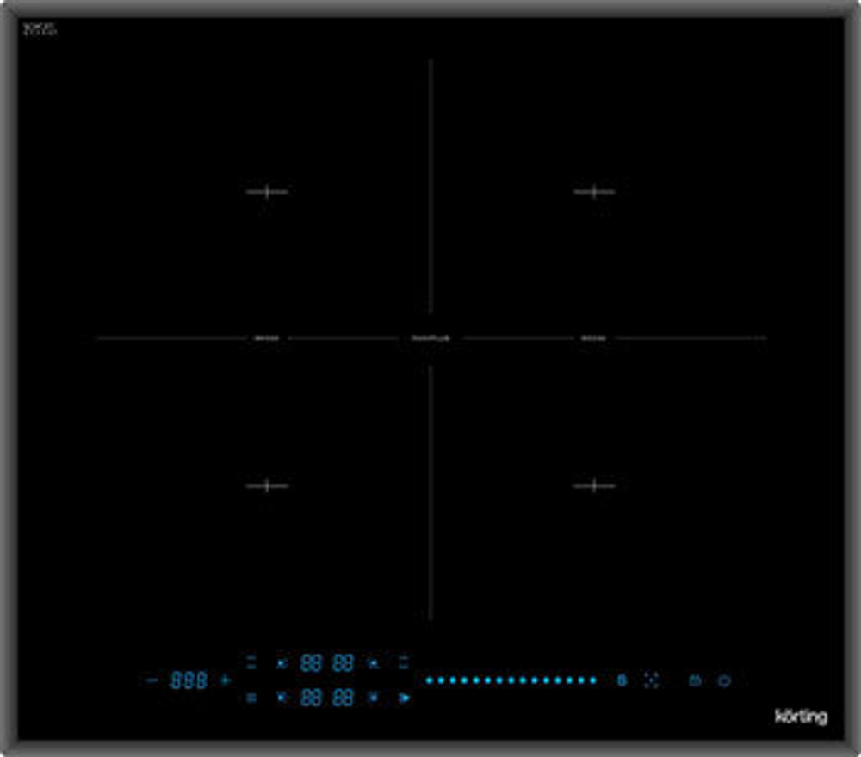Select the top-right zone digit display

point(343,663)
